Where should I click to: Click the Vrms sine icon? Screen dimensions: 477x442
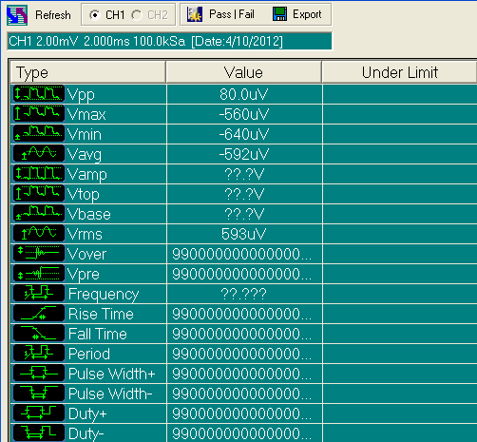(39, 234)
